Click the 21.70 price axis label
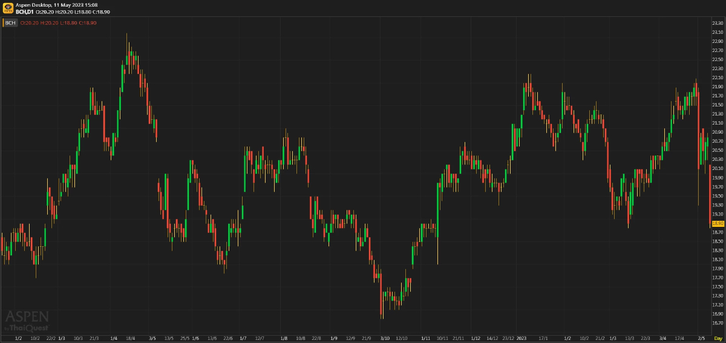Screen dimensions: 726x343 pyautogui.click(x=718, y=96)
